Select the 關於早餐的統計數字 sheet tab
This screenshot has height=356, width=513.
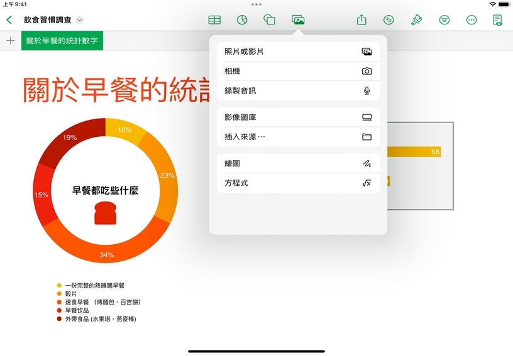coord(62,41)
